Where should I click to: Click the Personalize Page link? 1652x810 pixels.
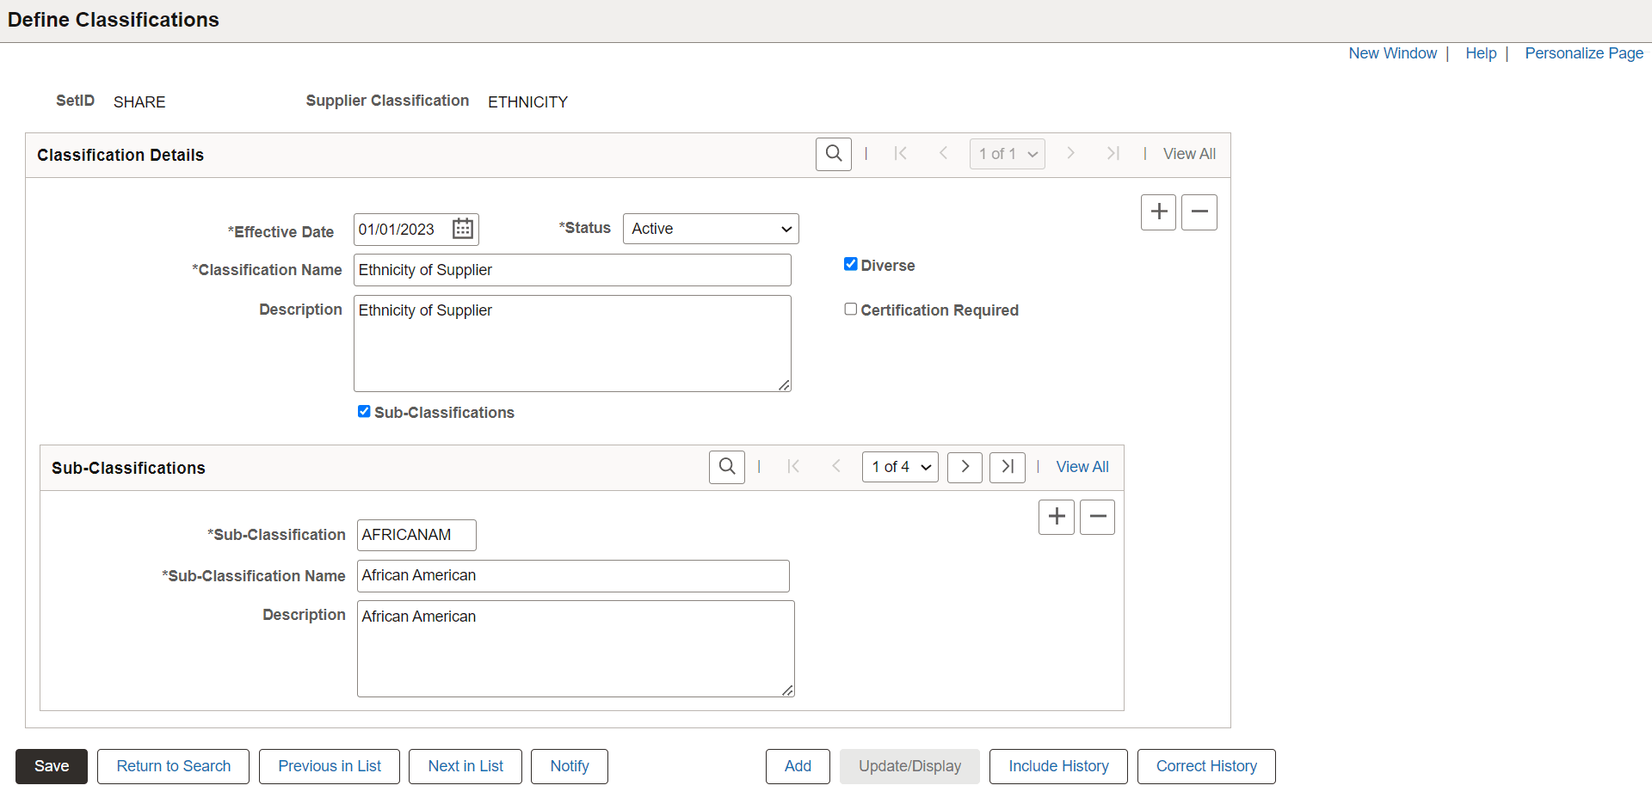point(1583,53)
